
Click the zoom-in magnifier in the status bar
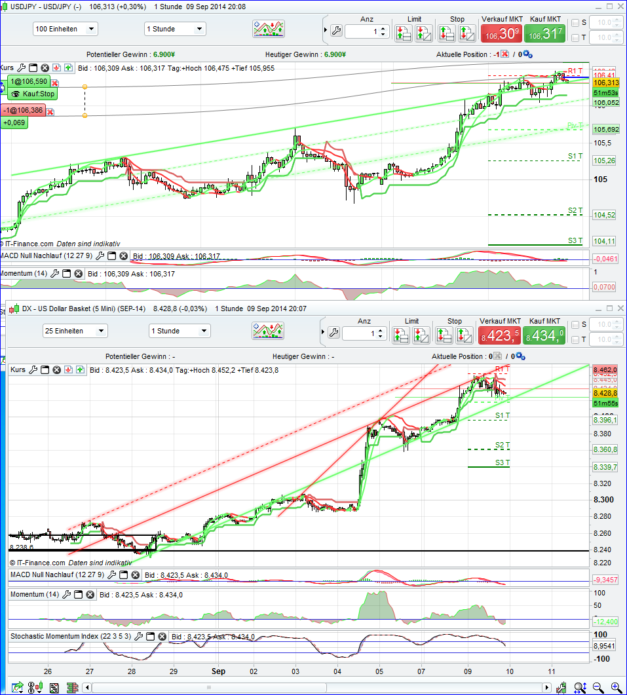point(615,688)
